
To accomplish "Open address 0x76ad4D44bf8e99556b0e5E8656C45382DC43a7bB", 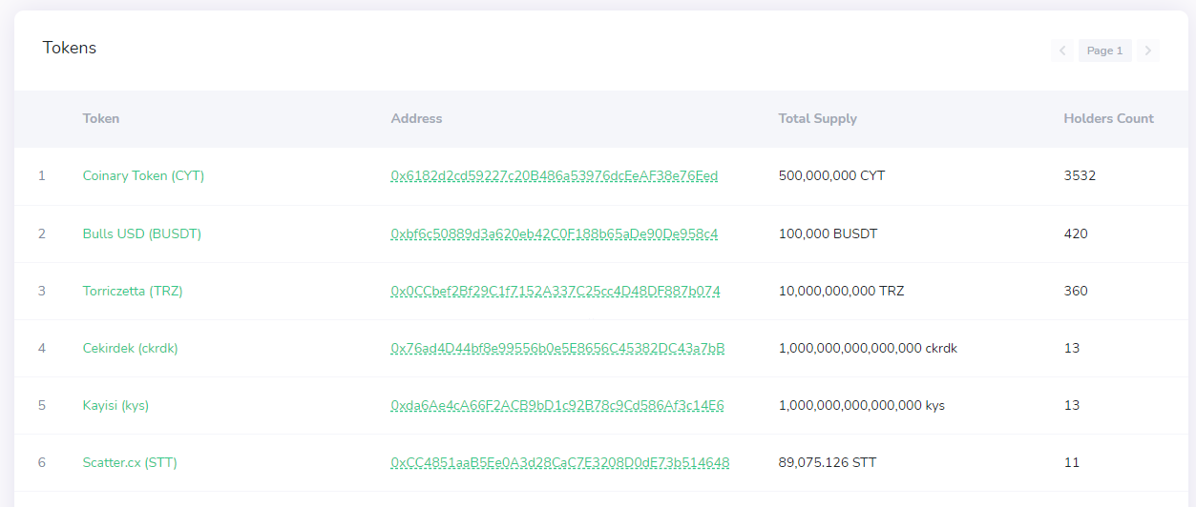I will coord(557,348).
